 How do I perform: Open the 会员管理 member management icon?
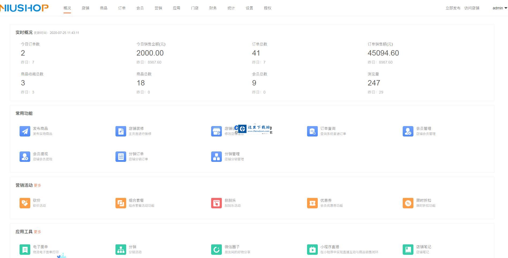[408, 131]
